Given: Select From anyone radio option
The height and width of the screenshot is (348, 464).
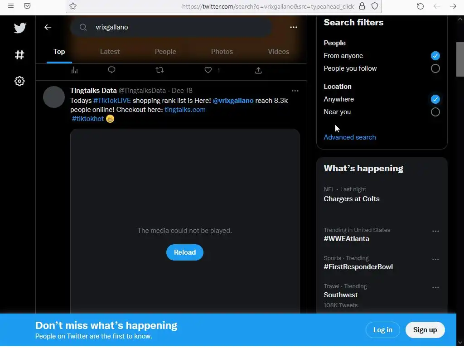Looking at the screenshot, I should (435, 56).
